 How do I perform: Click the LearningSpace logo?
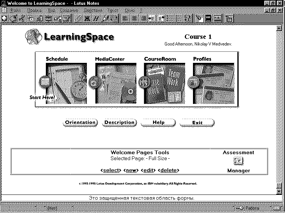point(69,37)
